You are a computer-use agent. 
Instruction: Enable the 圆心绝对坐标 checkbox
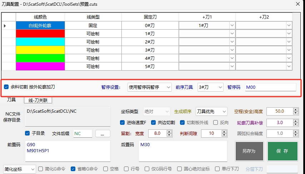coord(180,169)
